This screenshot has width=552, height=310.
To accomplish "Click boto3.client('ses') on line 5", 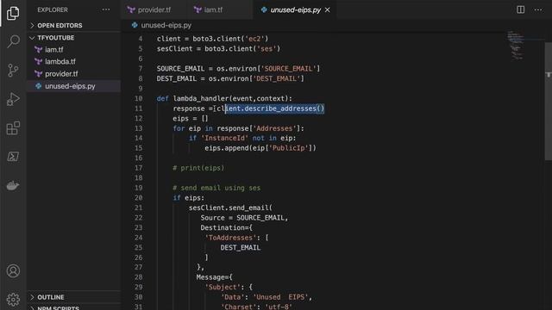I will coord(242,49).
